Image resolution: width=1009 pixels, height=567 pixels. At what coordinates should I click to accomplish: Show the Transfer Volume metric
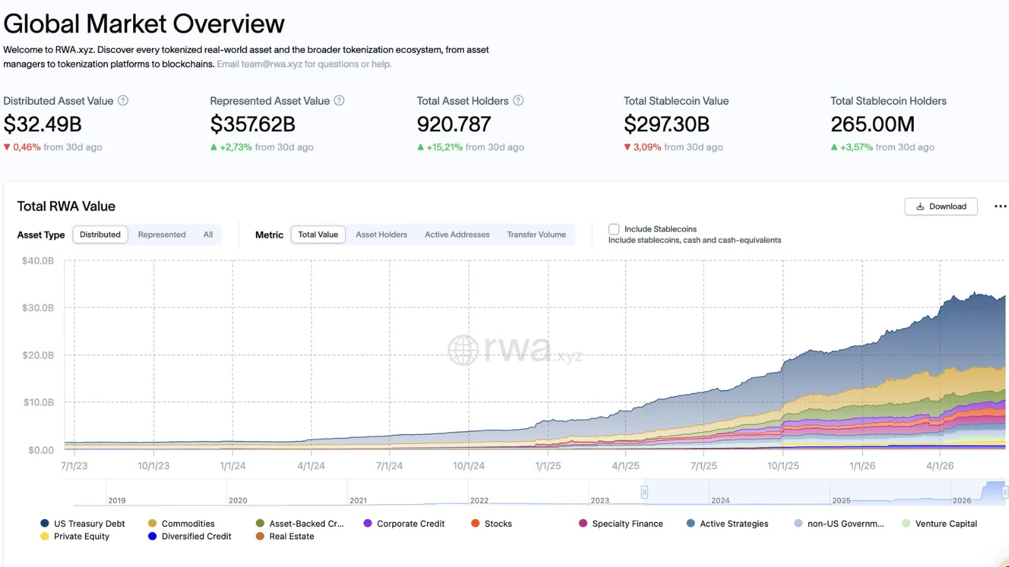click(537, 234)
